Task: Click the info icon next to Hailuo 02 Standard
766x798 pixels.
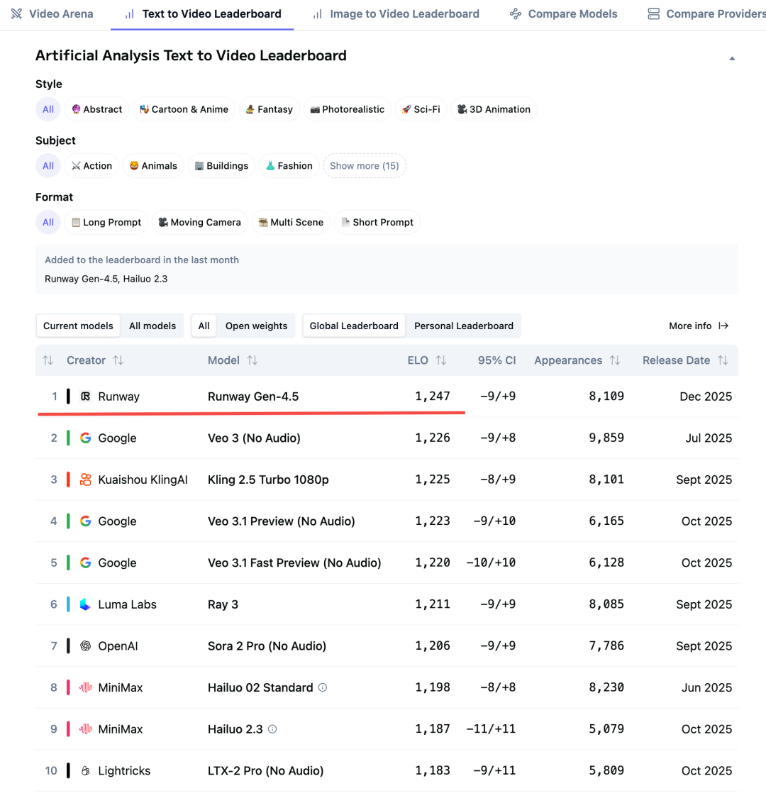Action: pos(323,687)
